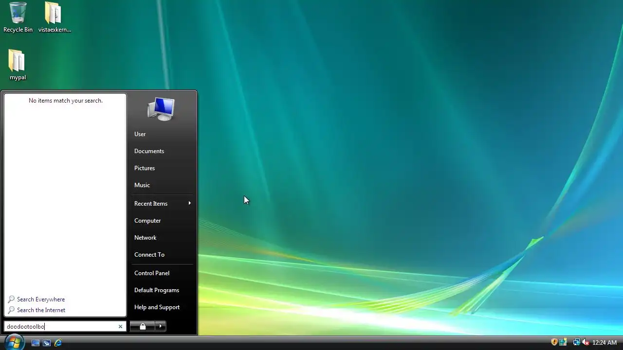Viewport: 623px width, 350px height.
Task: Launch Internet Explorer from quick launch
Action: pyautogui.click(x=58, y=343)
